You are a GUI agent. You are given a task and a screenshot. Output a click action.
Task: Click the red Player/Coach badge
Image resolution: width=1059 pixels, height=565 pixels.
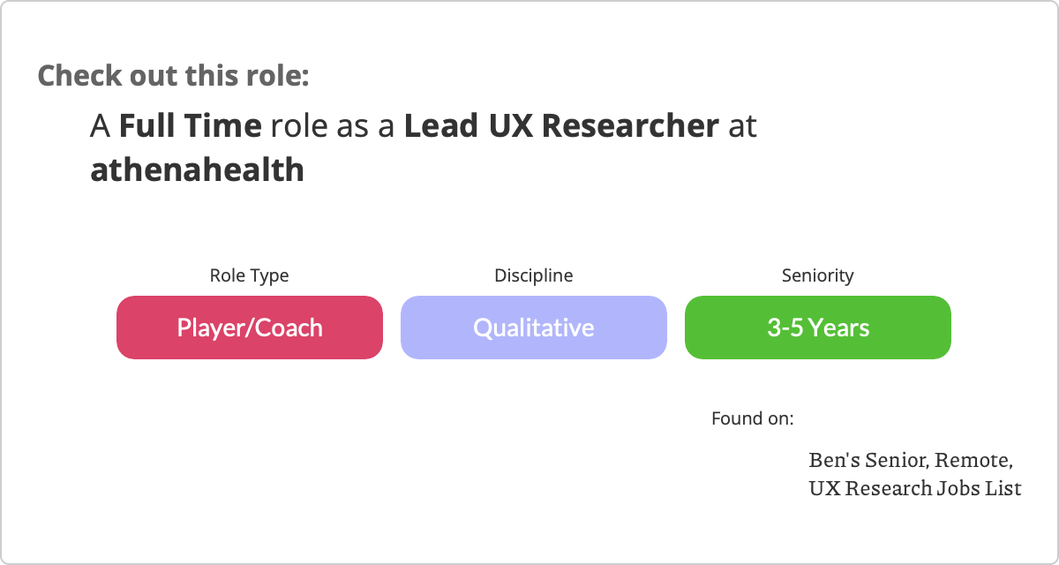point(250,328)
